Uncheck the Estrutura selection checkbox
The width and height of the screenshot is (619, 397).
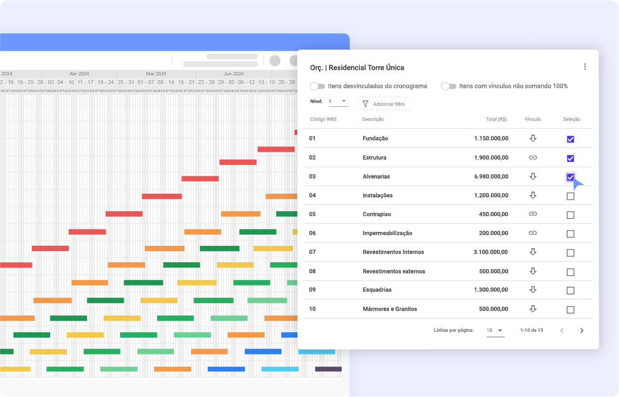point(570,158)
